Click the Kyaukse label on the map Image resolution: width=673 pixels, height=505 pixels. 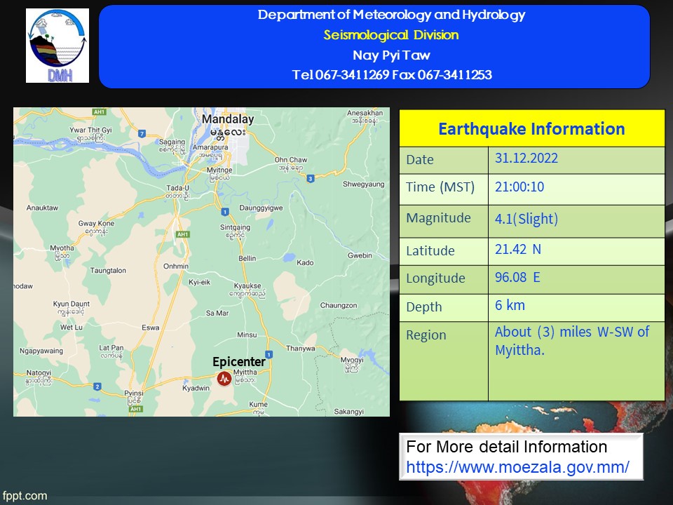pyautogui.click(x=247, y=285)
